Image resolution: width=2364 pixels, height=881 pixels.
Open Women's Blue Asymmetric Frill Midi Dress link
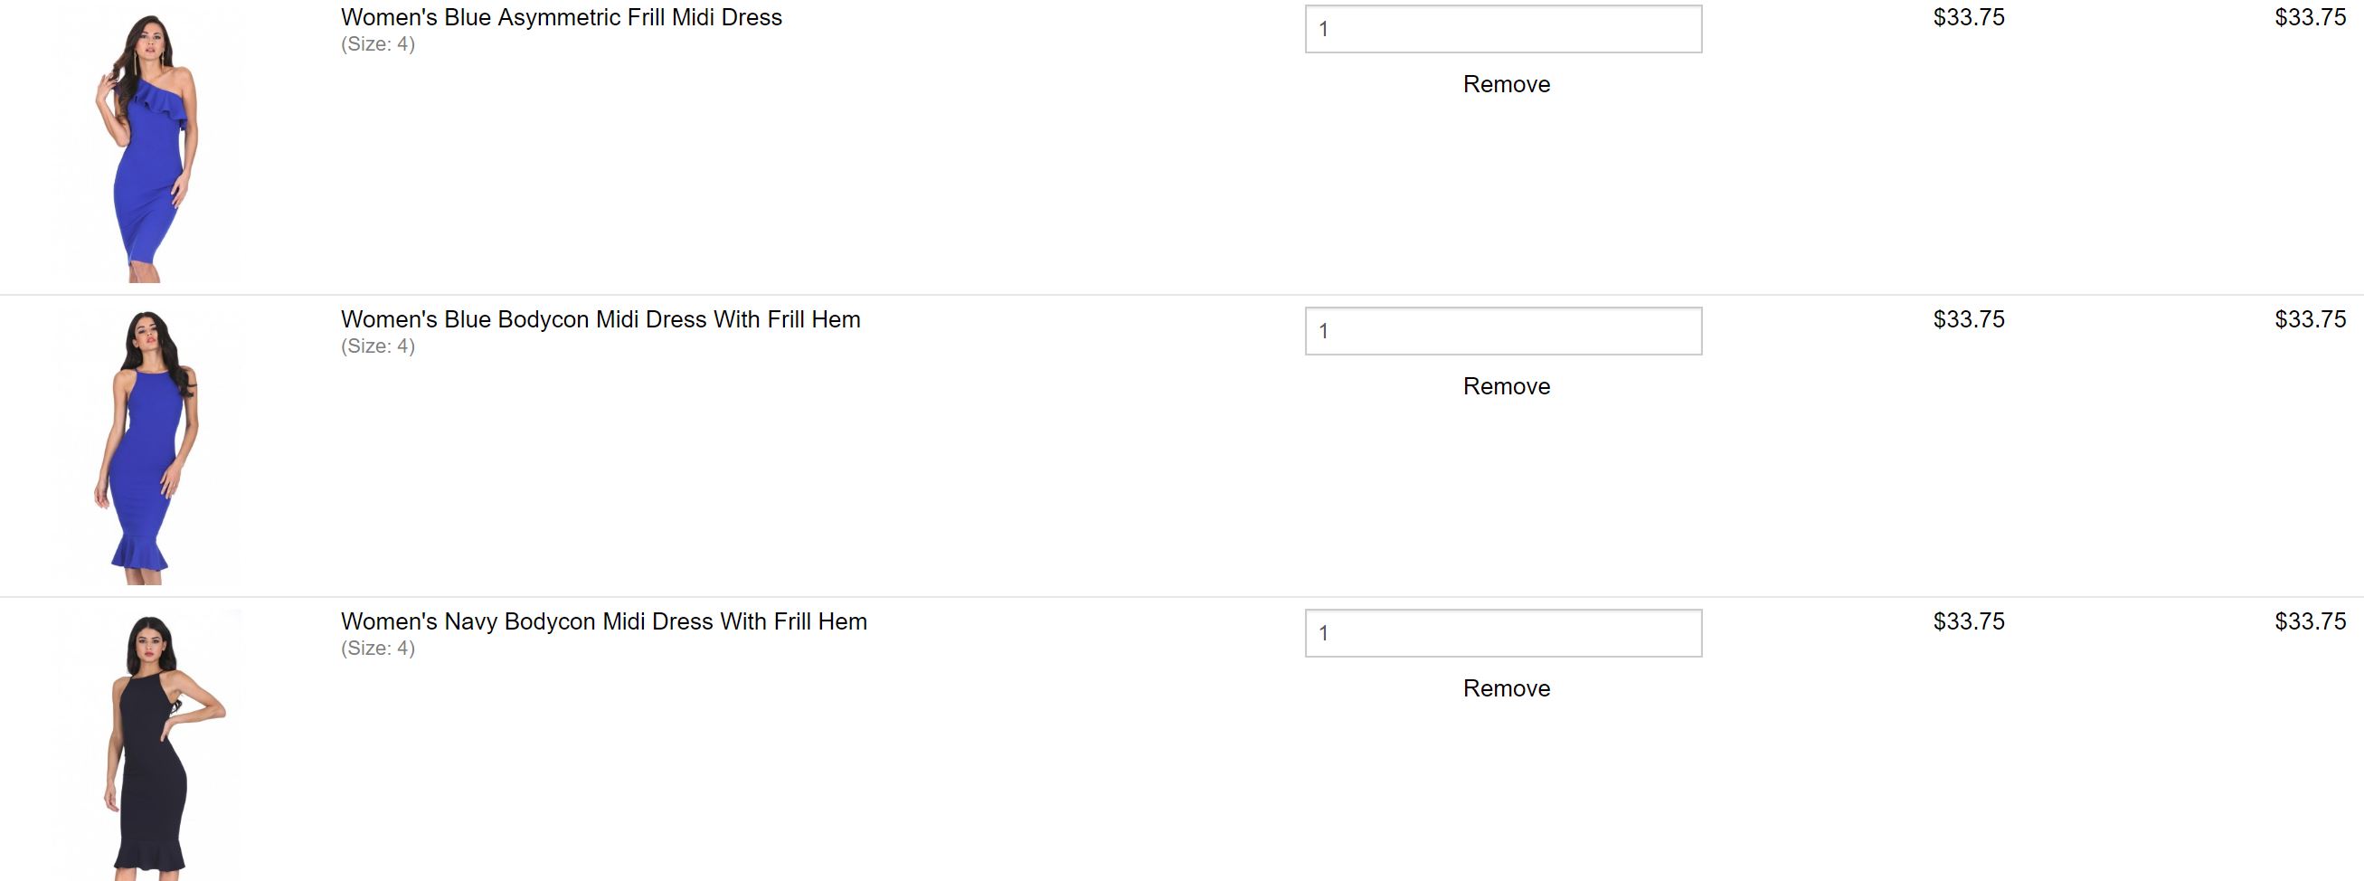tap(561, 17)
